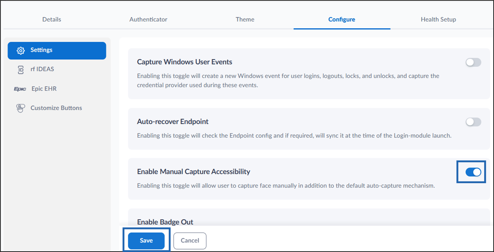Switch to the Authenticator tab

tap(148, 19)
